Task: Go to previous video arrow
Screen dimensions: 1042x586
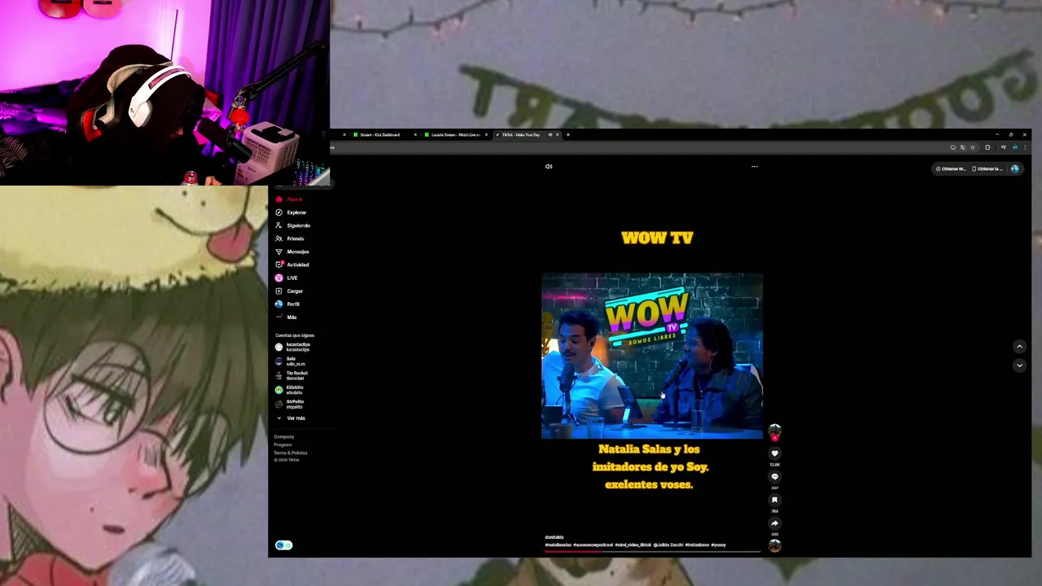Action: tap(1019, 347)
